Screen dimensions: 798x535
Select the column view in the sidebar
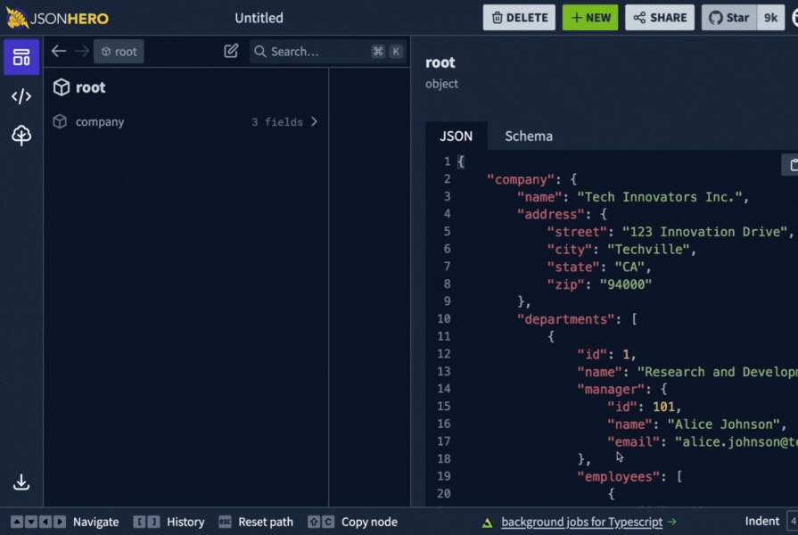click(x=21, y=56)
